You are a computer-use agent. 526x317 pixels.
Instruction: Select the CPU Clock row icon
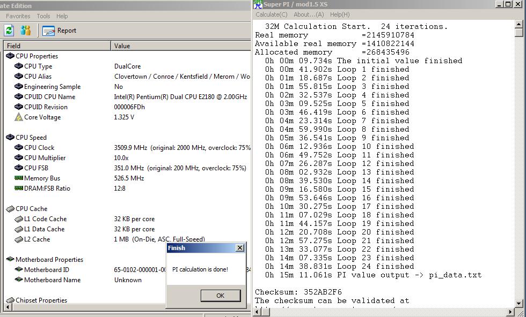19,148
